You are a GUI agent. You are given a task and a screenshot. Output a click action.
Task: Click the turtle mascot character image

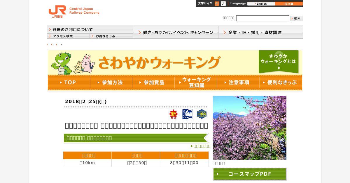pyautogui.click(x=61, y=64)
